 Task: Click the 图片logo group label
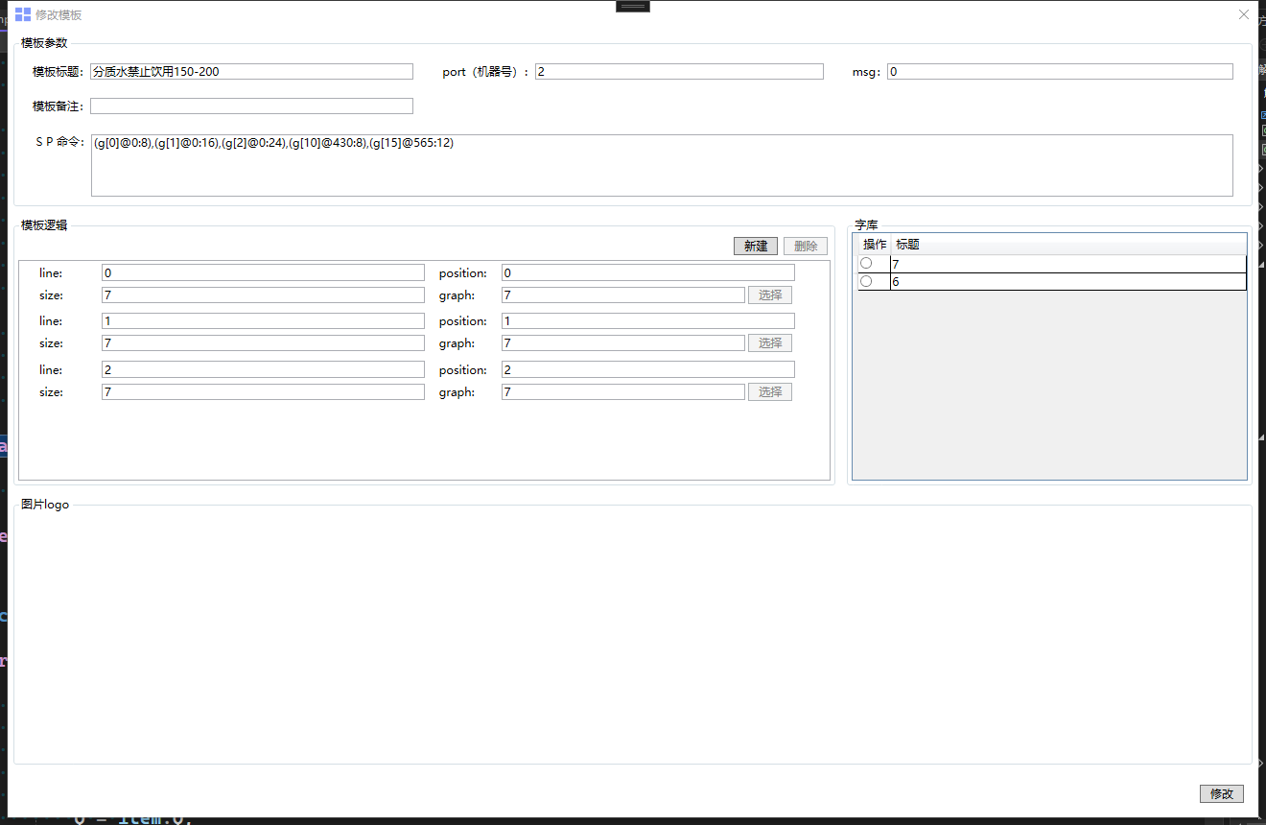pyautogui.click(x=45, y=505)
